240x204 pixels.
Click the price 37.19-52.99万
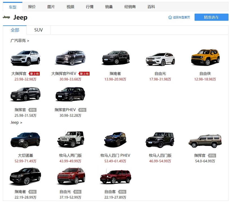pos(70,197)
